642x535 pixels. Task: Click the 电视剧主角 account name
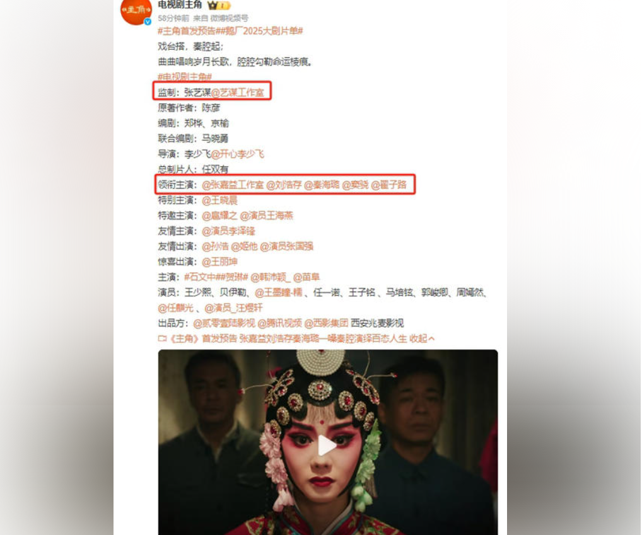[180, 5]
